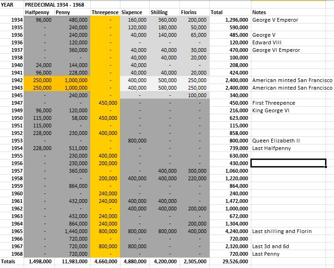Select the 1934 Halfpenny cell showing 96,000
Image resolution: width=334 pixels, height=268 pixels.
pos(39,20)
